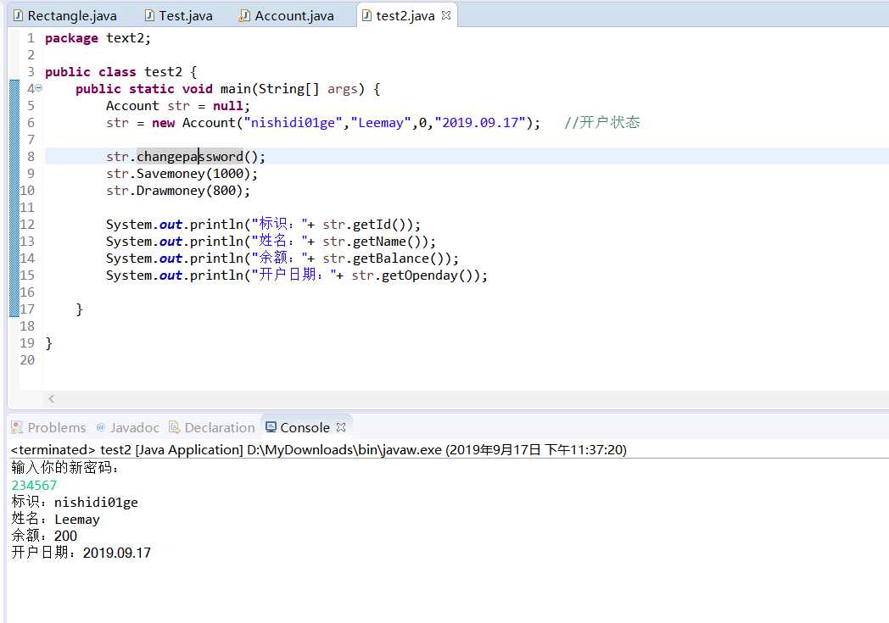Image resolution: width=889 pixels, height=623 pixels.
Task: Collapse the main method fold marker
Action: pos(38,88)
